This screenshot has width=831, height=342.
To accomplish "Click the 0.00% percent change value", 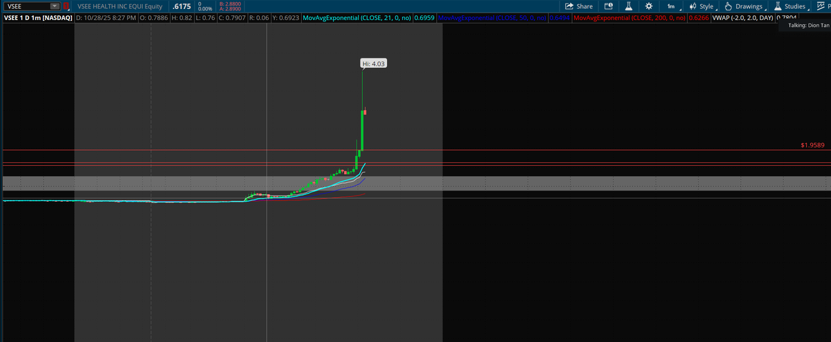I will tap(204, 9).
